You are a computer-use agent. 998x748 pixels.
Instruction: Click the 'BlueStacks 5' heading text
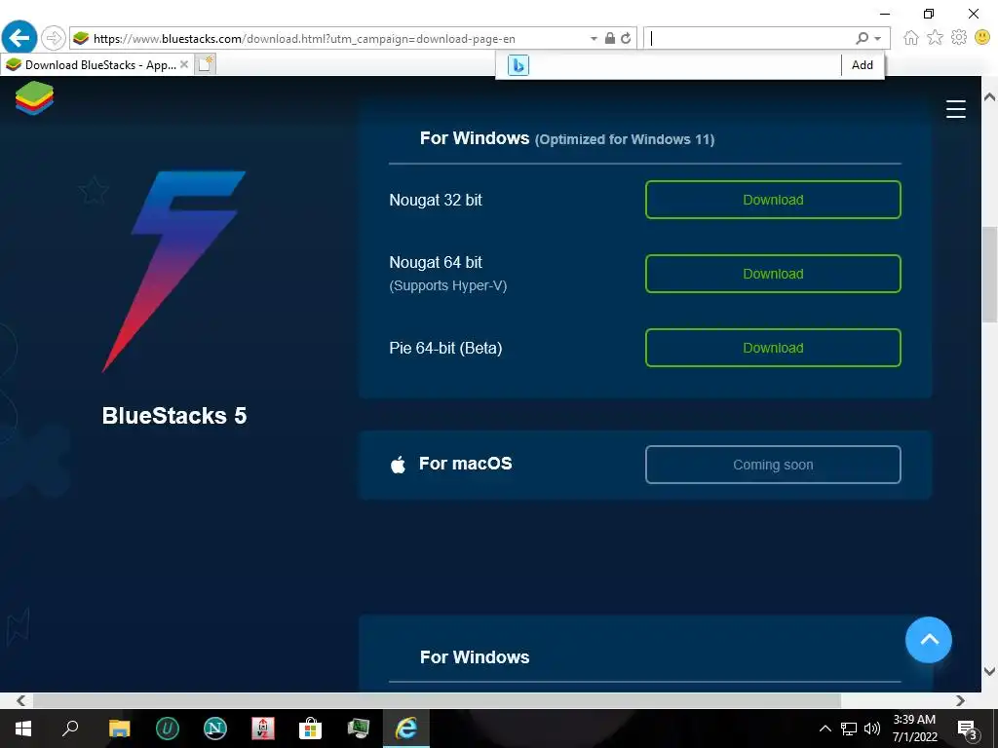174,416
